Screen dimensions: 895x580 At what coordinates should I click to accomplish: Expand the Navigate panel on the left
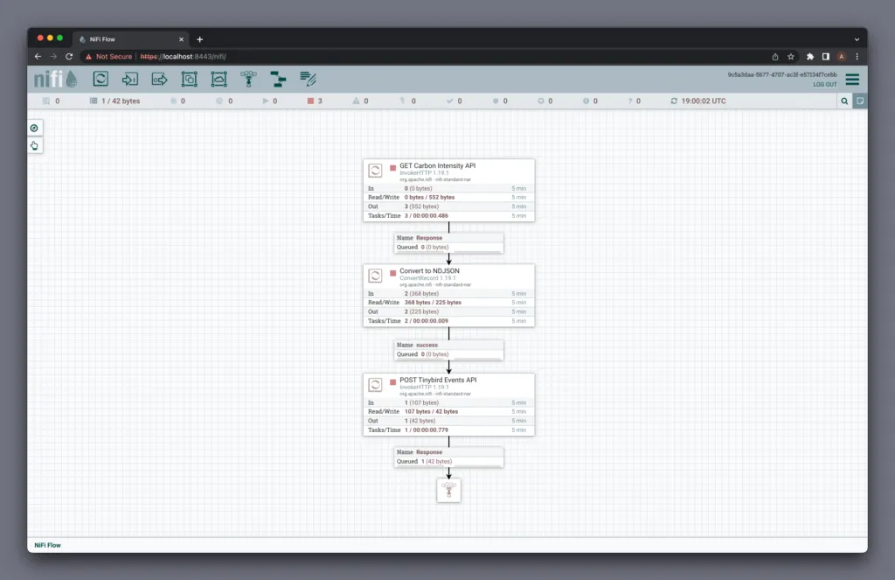coord(34,129)
